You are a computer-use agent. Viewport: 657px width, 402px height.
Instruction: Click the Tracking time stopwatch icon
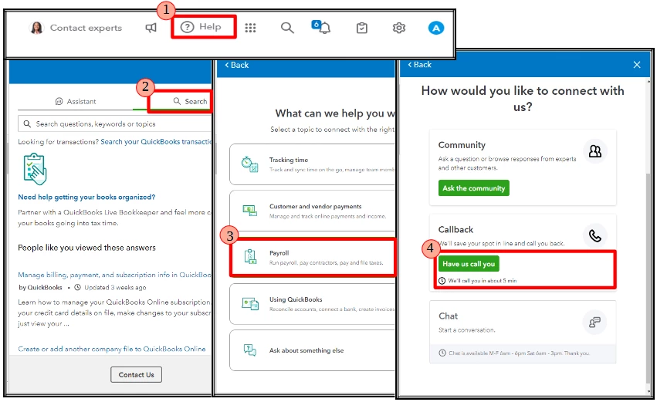(x=249, y=164)
